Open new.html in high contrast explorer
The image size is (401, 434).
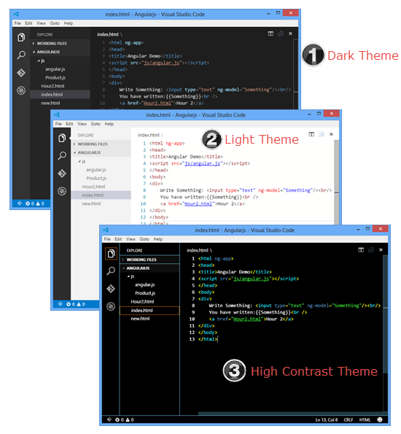click(x=140, y=319)
